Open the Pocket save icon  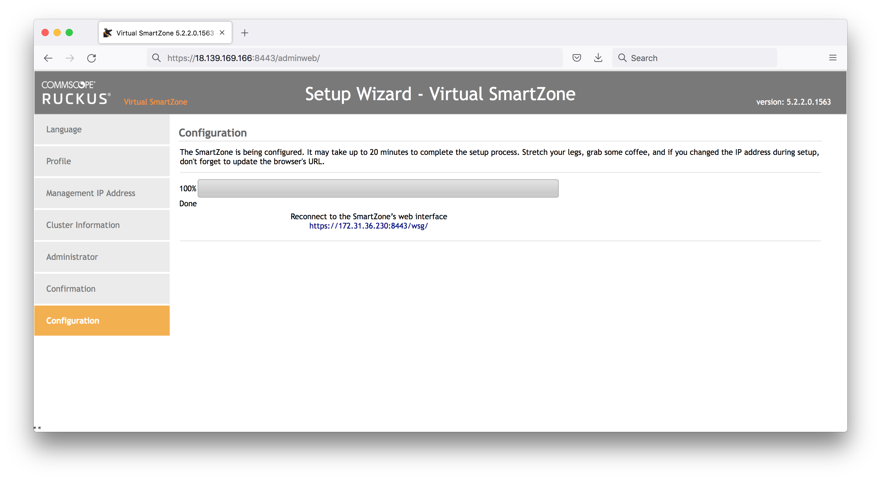(577, 58)
